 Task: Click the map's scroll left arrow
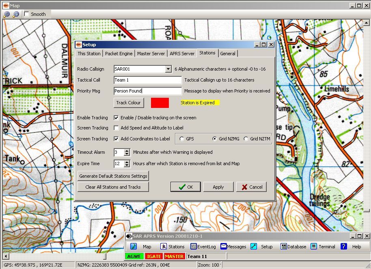pyautogui.click(x=6, y=256)
